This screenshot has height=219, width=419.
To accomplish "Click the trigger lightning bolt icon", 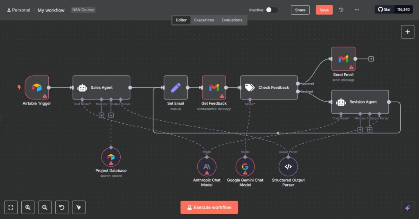I will pyautogui.click(x=19, y=87).
